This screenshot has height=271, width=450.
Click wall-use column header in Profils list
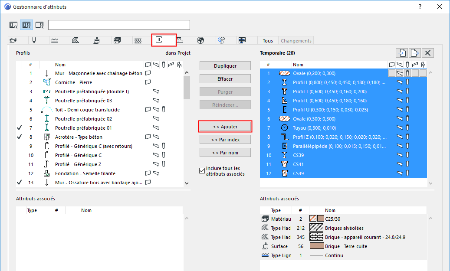(x=148, y=65)
